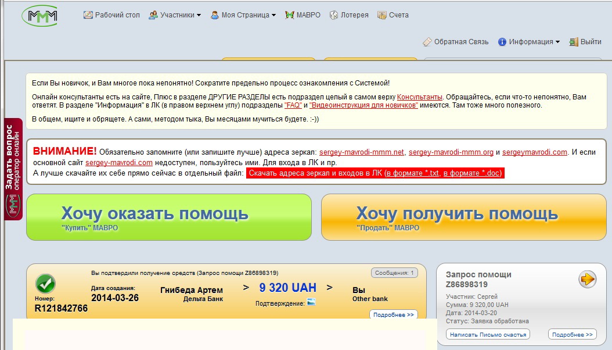612x350 pixels.
Task: Open the Задать вопрос operator side tab
Action: [x=13, y=169]
